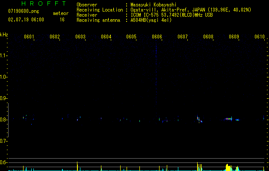Select the filename 07190600.png
Screen dimensions: 269x171
pos(24,12)
